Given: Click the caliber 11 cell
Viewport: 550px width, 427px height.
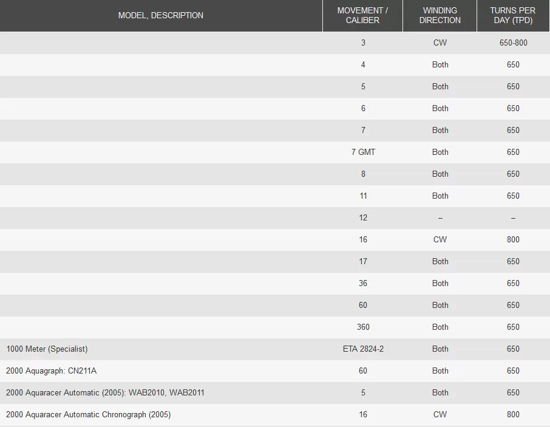Looking at the screenshot, I should 363,196.
